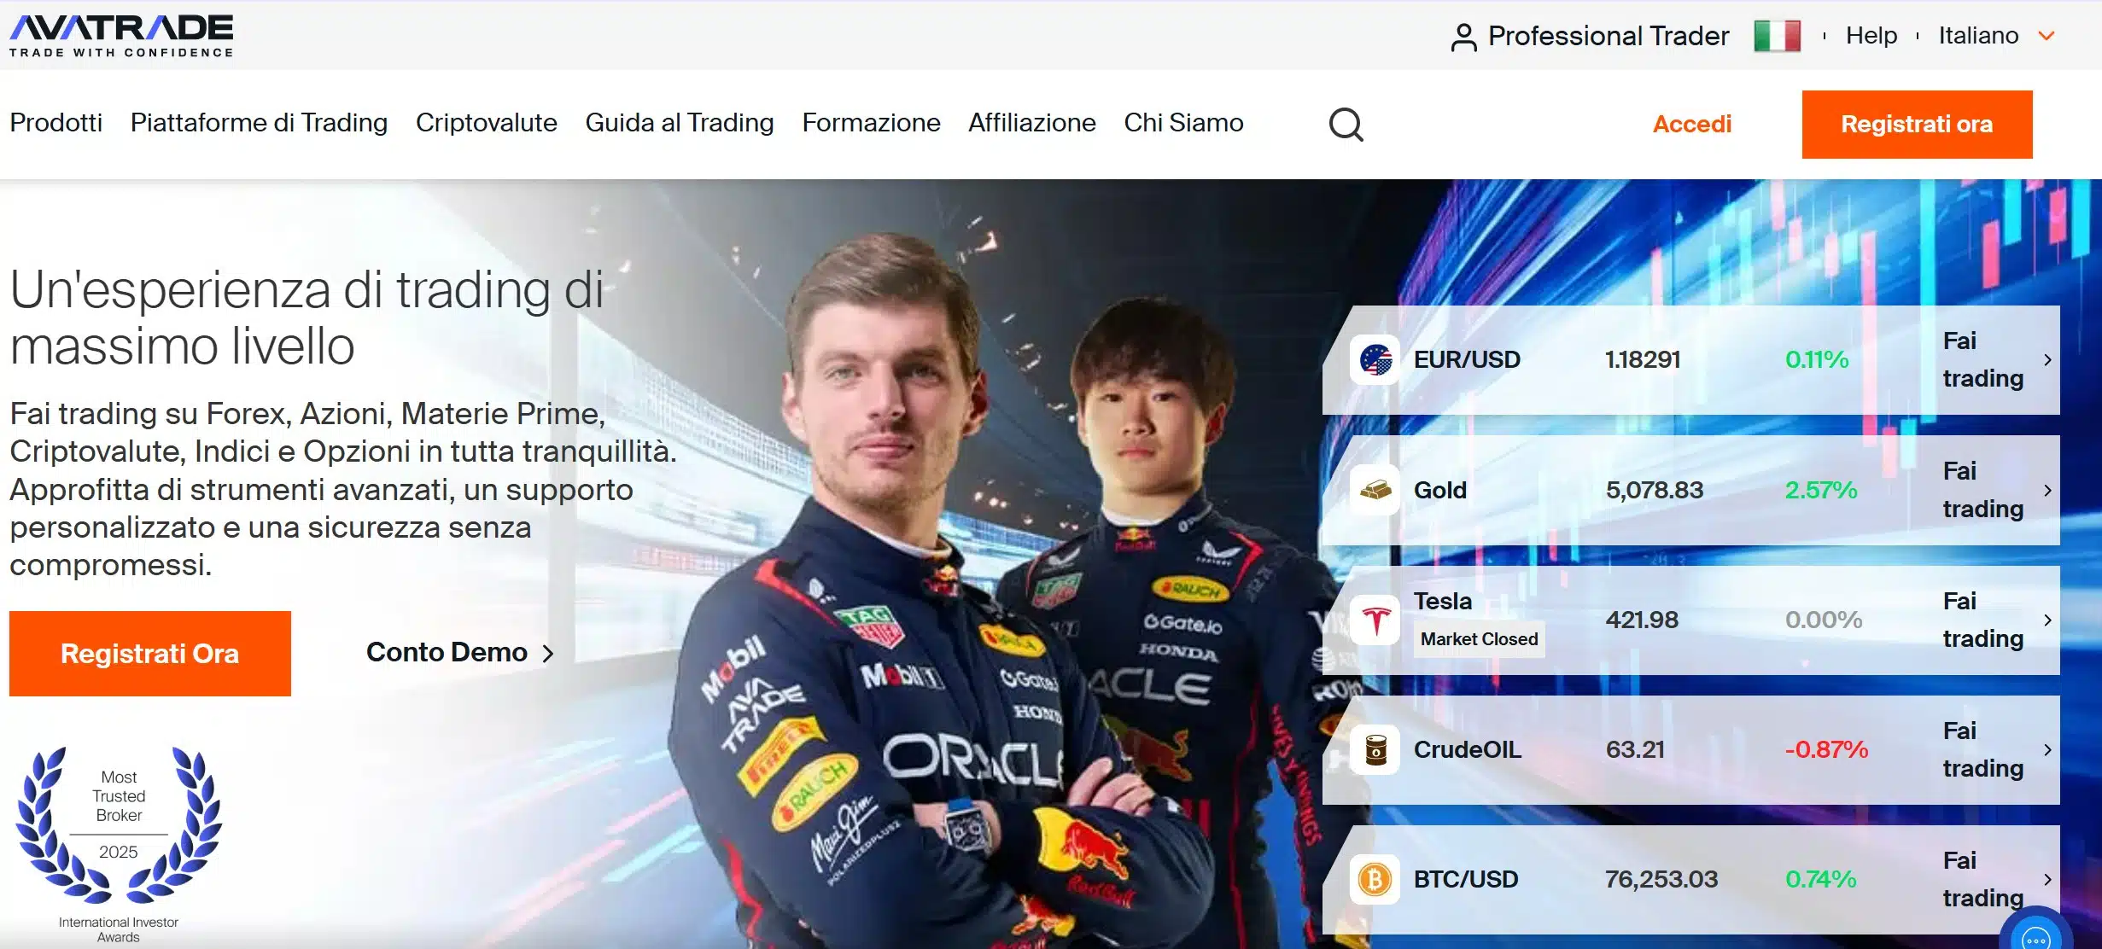Click the Registrati ora header button
Viewport: 2102px width, 949px height.
pyautogui.click(x=1916, y=125)
